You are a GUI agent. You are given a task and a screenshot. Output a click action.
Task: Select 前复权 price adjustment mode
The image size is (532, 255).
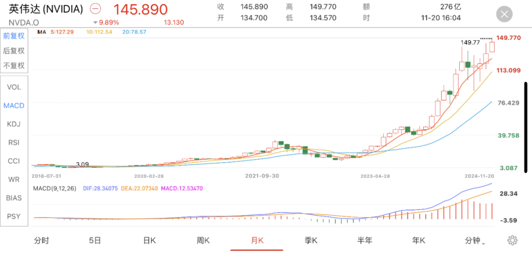tap(14, 36)
